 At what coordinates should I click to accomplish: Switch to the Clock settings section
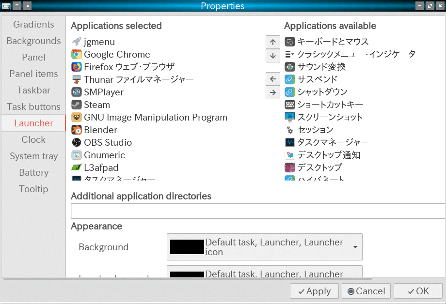click(x=33, y=139)
